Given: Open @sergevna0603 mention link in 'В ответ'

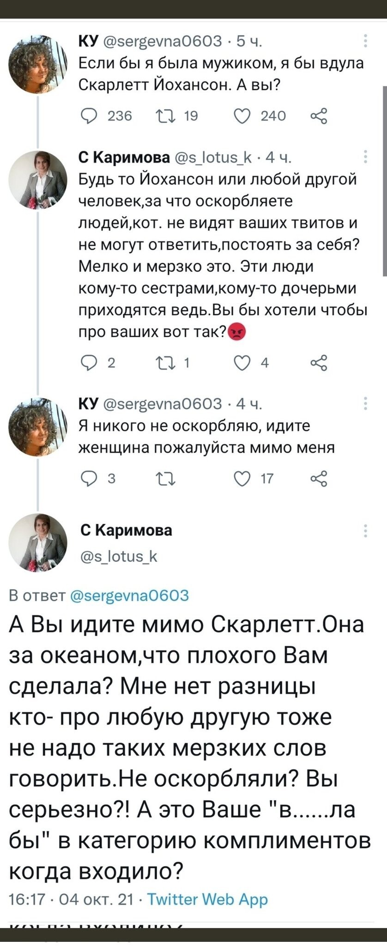Looking at the screenshot, I should (x=131, y=595).
